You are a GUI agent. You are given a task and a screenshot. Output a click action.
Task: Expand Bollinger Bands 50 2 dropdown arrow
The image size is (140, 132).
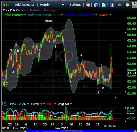tap(62, 15)
